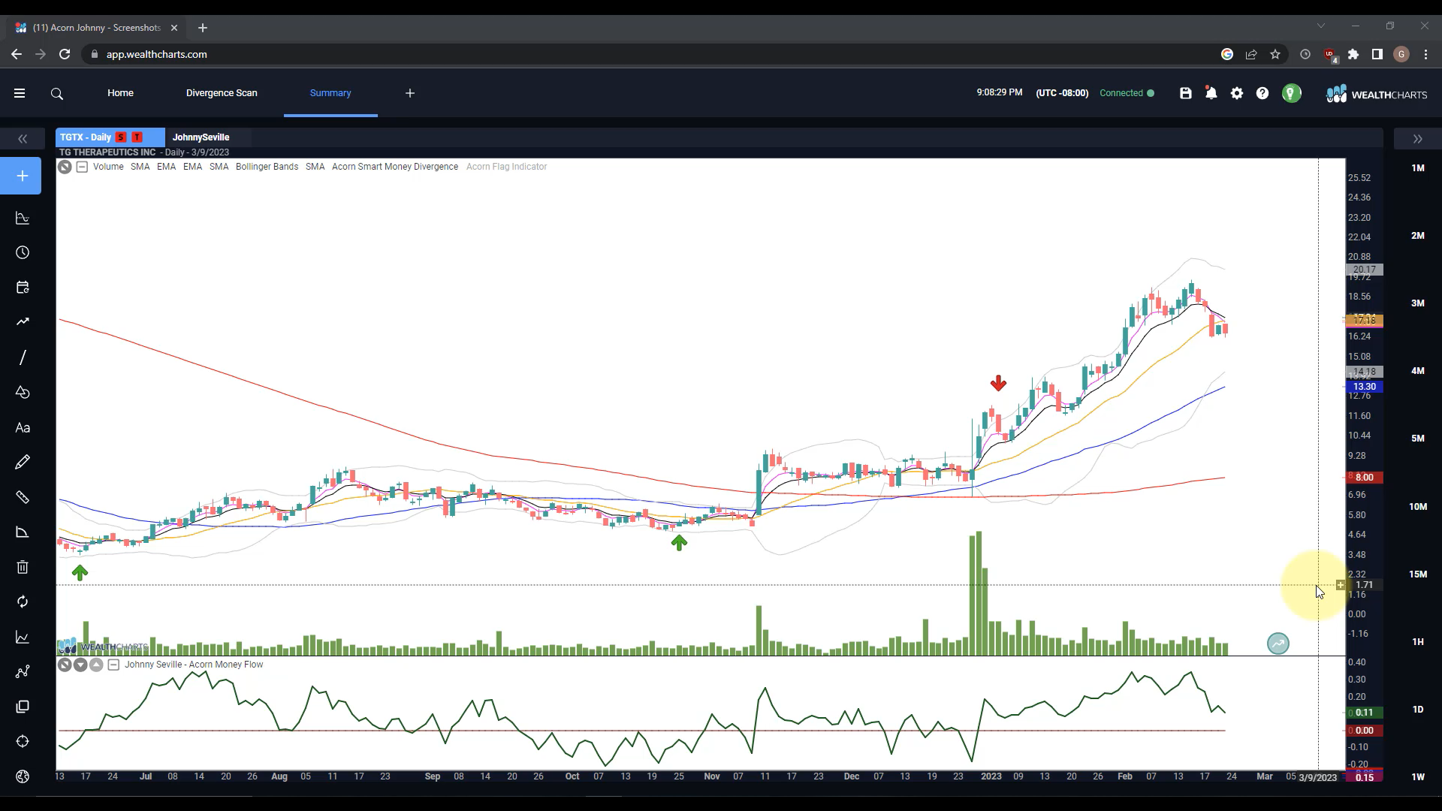Open the hamburger main menu
Viewport: 1442px width, 811px height.
(20, 93)
